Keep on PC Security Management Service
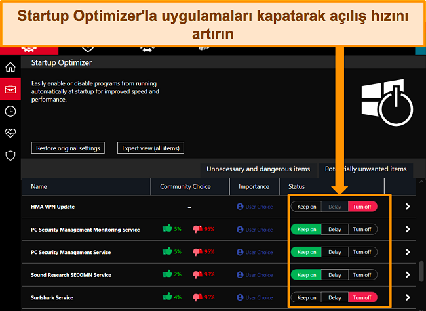This screenshot has width=426, height=311. tap(306, 252)
